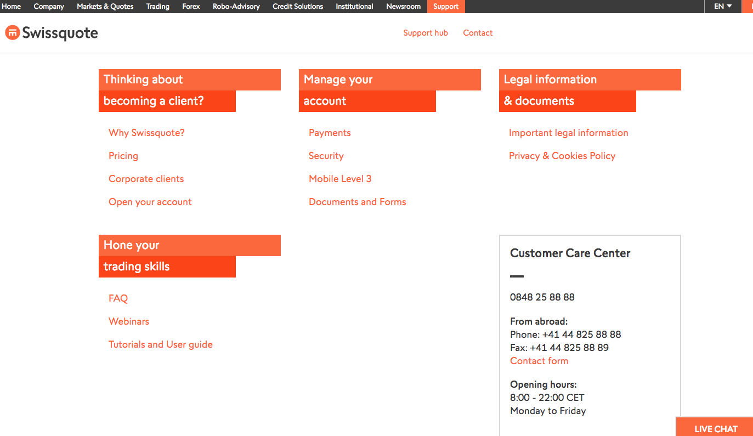The image size is (753, 436).
Task: Select Markets & Quotes in top navigation
Action: pos(105,7)
